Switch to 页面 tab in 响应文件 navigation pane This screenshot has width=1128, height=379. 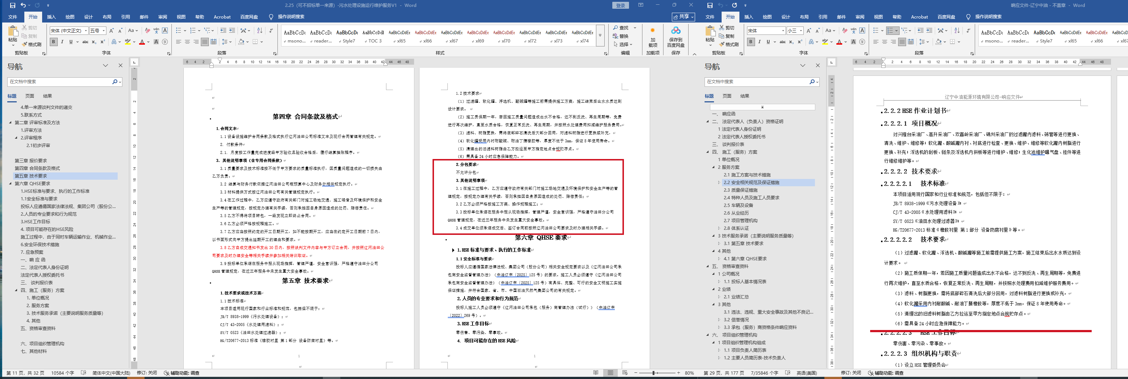[727, 96]
